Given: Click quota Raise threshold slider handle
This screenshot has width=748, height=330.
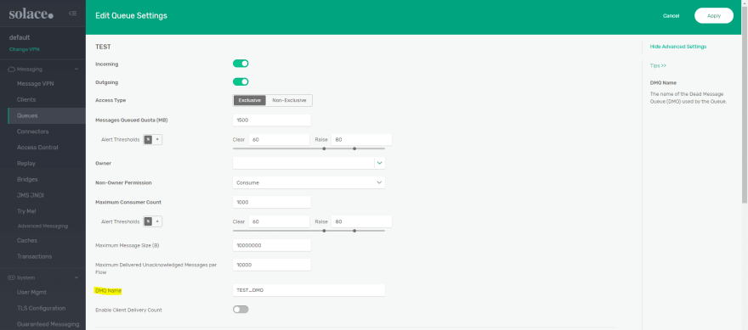Looking at the screenshot, I should pyautogui.click(x=354, y=148).
